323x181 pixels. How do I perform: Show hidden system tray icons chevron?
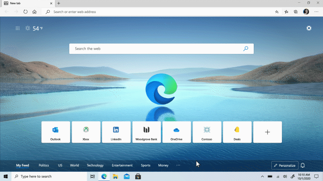click(x=262, y=176)
